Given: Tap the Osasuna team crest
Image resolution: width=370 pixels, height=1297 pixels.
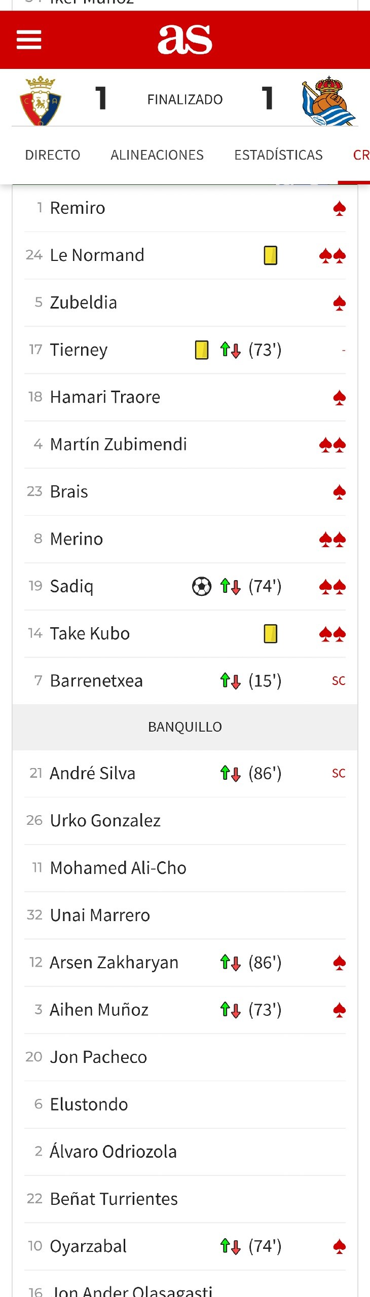Looking at the screenshot, I should [41, 100].
